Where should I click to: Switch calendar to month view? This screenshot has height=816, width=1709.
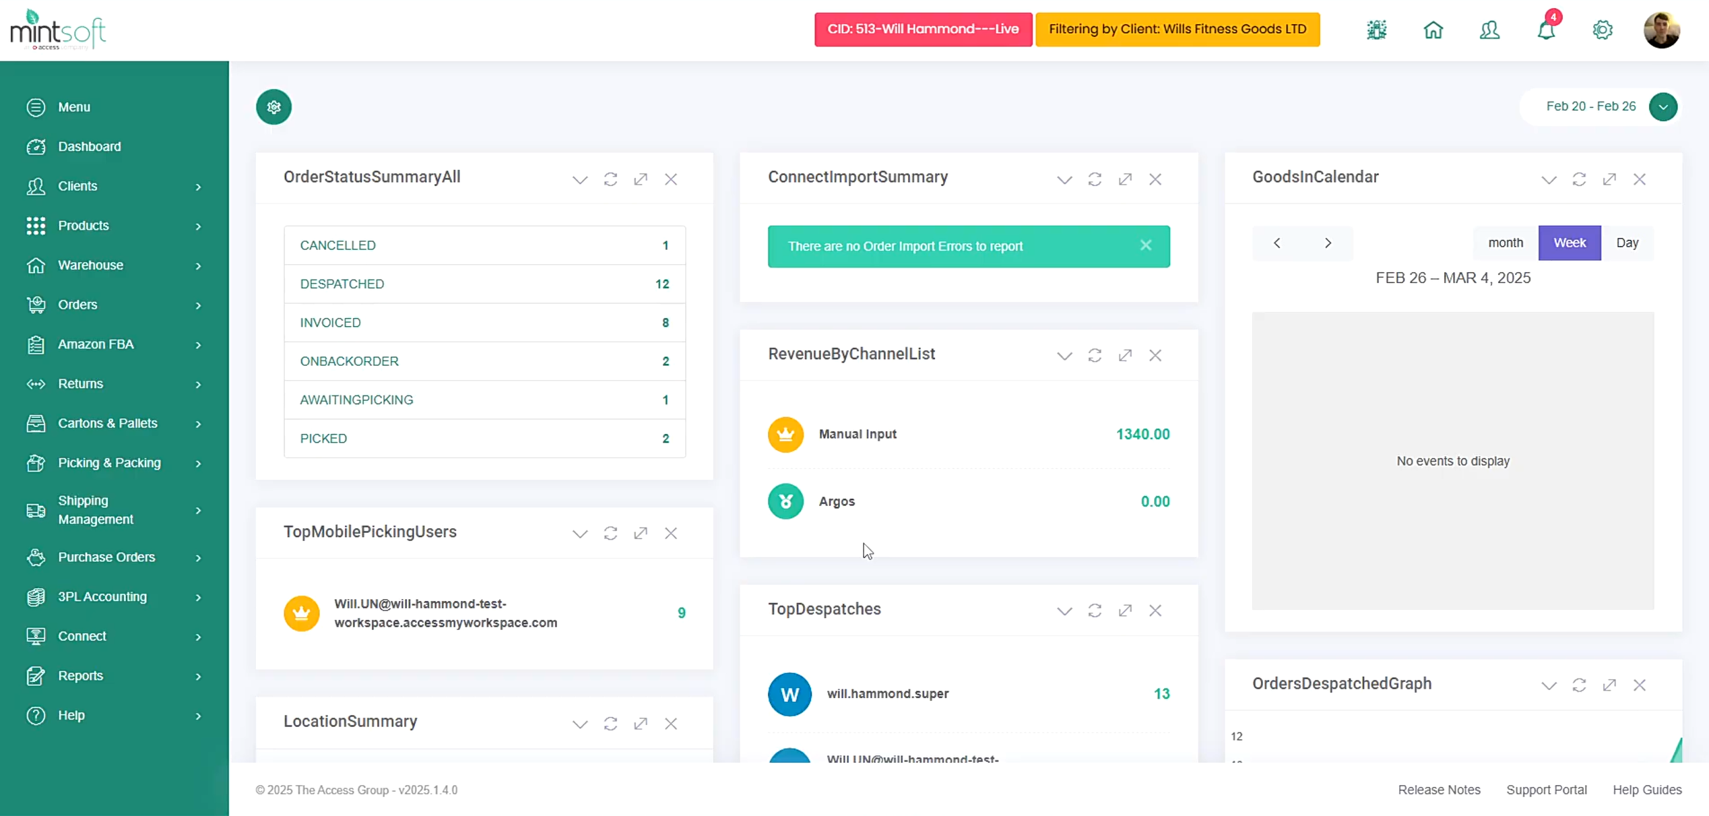[x=1506, y=243]
